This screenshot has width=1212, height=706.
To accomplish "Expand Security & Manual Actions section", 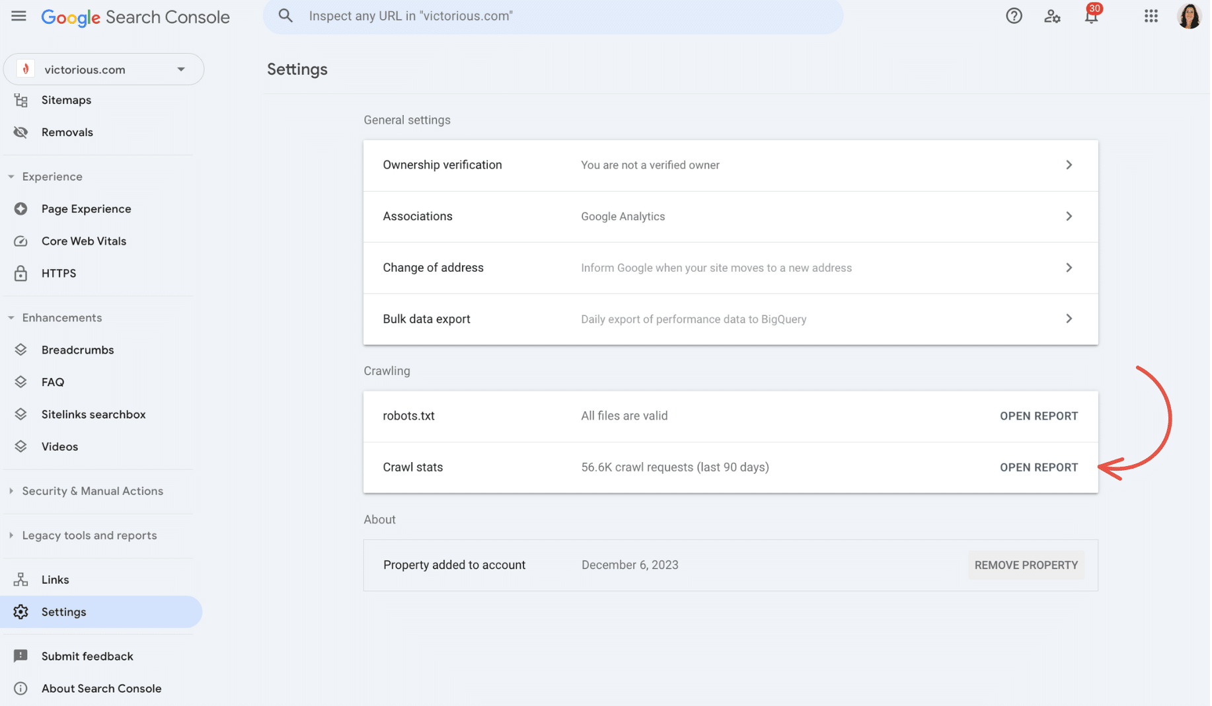I will click(11, 491).
